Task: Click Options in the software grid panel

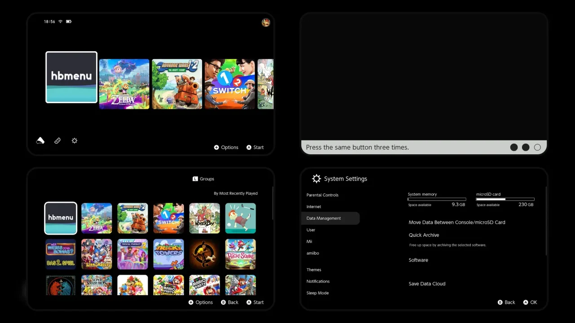Action: 200,302
